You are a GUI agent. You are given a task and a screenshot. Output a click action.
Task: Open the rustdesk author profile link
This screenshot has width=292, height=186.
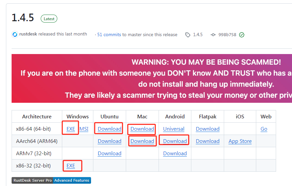[28, 34]
